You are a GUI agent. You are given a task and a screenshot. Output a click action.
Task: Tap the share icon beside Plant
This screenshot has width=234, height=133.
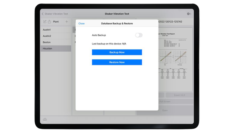(x=49, y=22)
